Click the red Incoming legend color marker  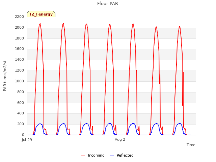tap(83, 156)
